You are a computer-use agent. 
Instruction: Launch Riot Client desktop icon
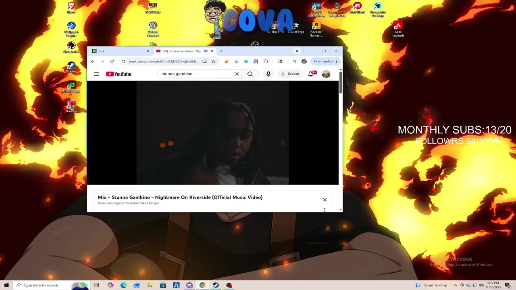coord(357,8)
